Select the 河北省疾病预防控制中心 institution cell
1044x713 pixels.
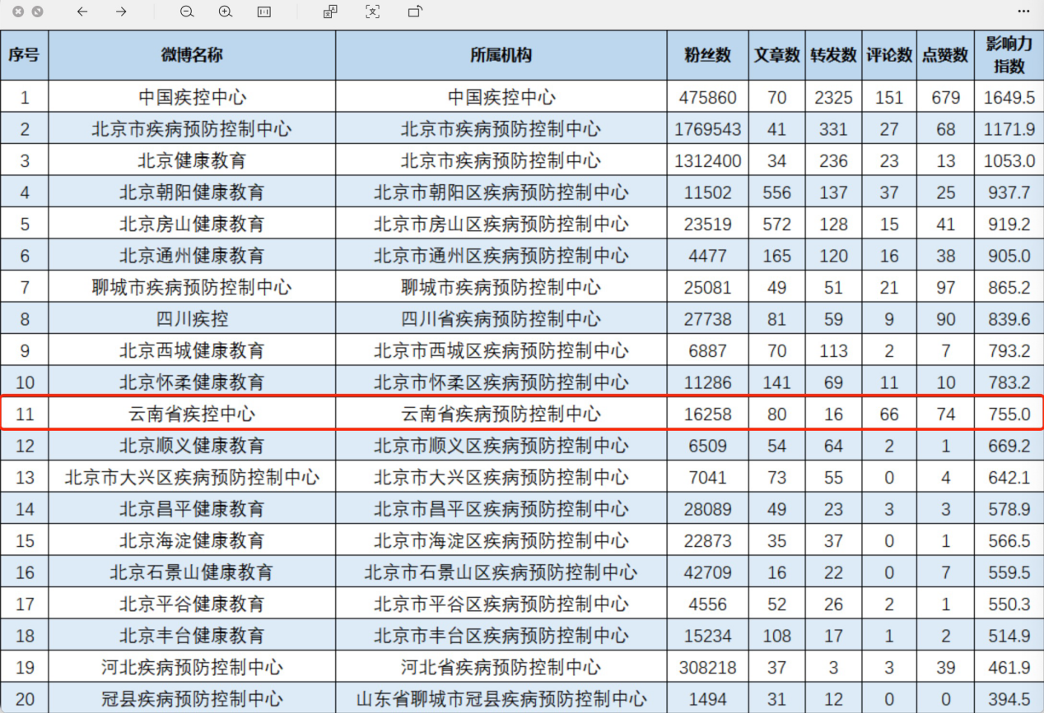tap(501, 667)
